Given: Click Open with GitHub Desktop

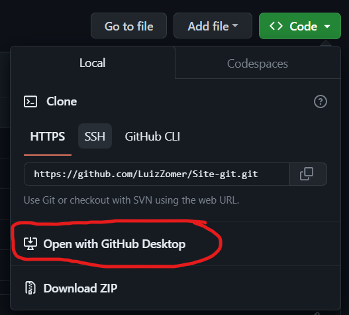Looking at the screenshot, I should coord(115,243).
